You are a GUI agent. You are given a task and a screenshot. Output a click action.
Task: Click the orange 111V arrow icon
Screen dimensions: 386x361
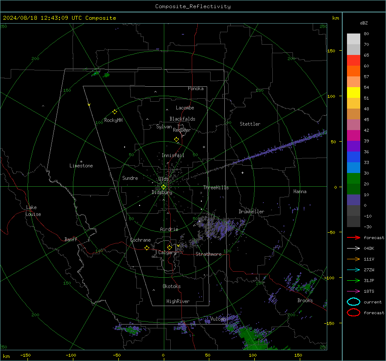coord(353,259)
